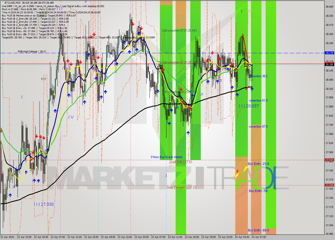Click the '24 Apr 07:00' time axis label
The height and width of the screenshot is (240, 335).
(259, 237)
